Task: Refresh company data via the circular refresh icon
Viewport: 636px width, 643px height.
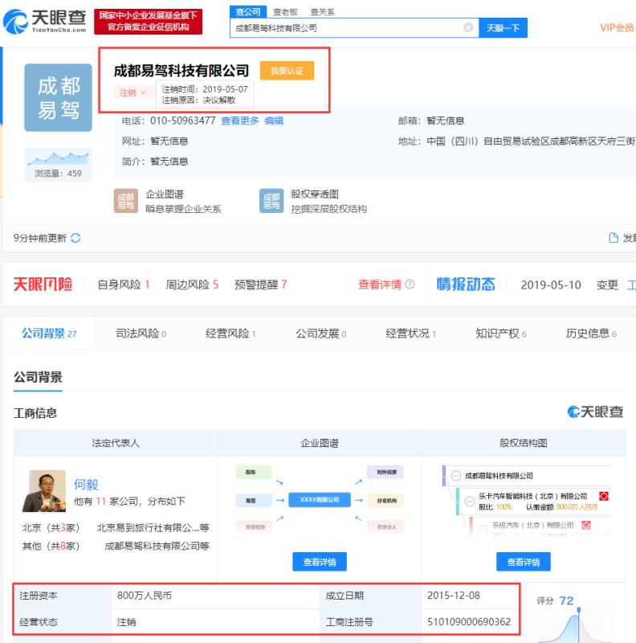Action: pos(75,238)
